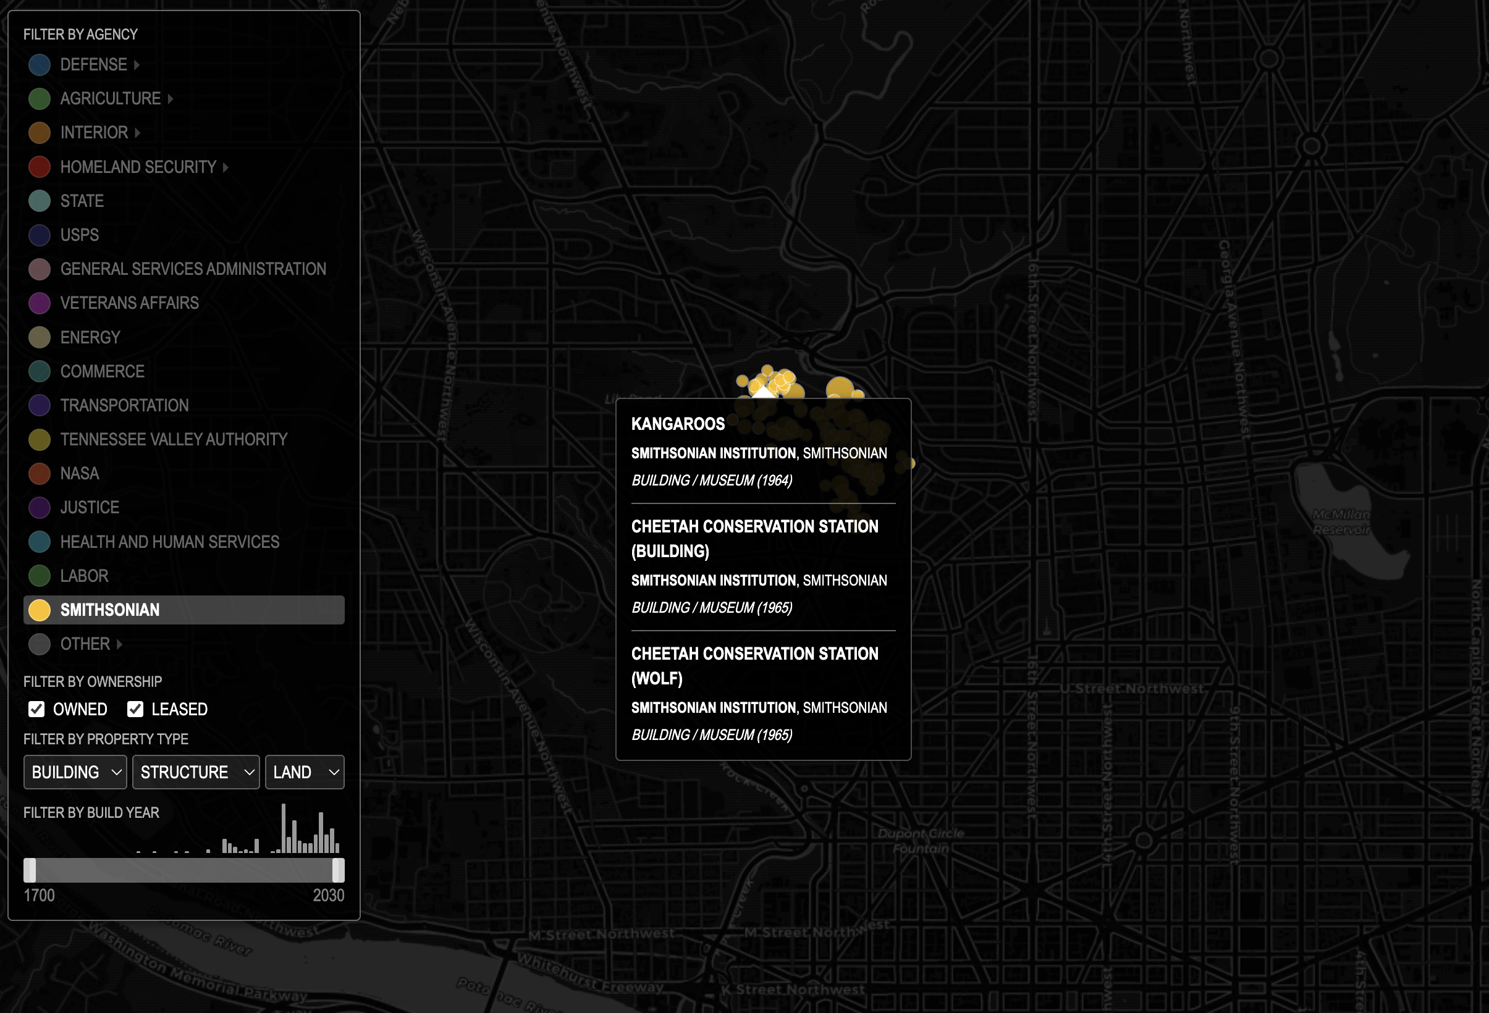Click the green Agriculture agency circle icon
1489x1013 pixels.
[40, 99]
